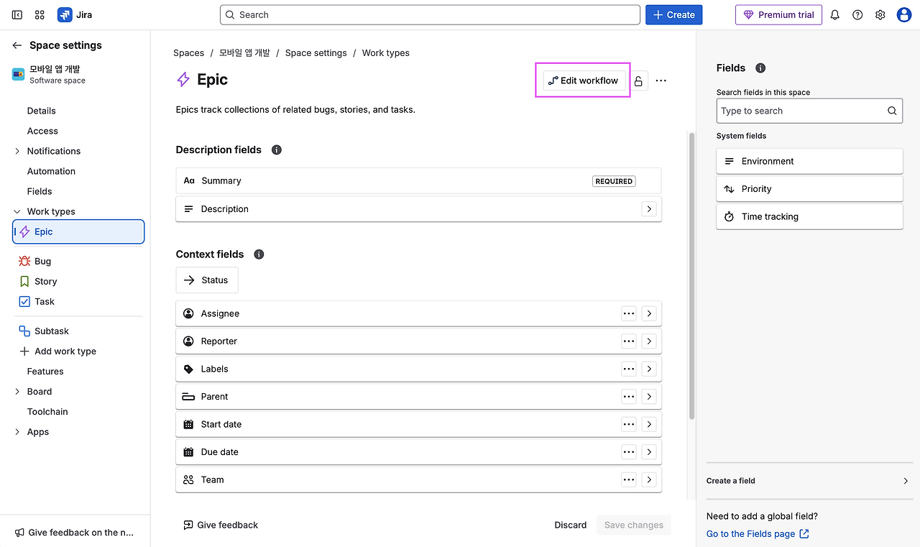Click the Edit workflow button
920x547 pixels.
click(583, 81)
